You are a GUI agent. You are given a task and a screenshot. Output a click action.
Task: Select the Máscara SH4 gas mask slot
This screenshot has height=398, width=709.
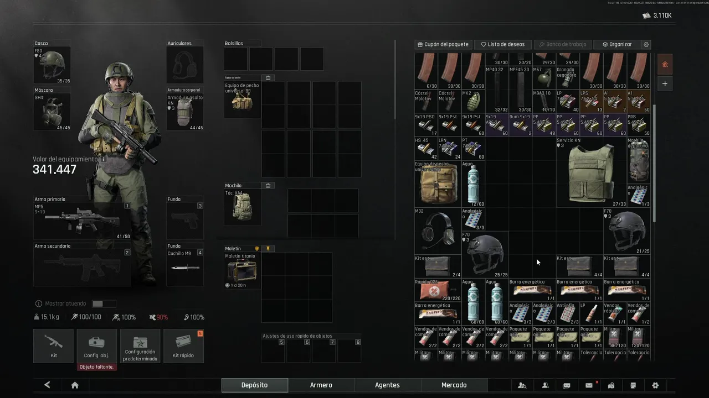tap(52, 112)
